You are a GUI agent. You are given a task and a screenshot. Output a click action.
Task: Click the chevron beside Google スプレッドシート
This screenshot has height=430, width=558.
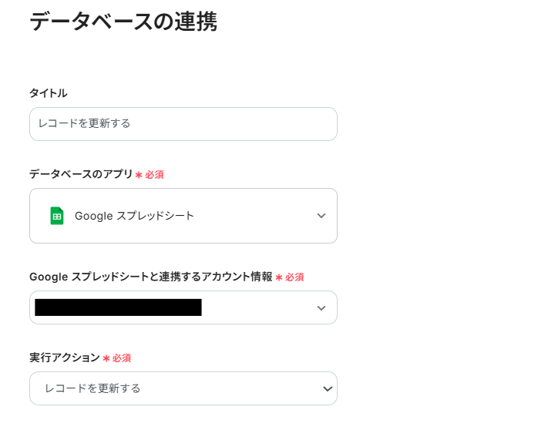(x=321, y=216)
